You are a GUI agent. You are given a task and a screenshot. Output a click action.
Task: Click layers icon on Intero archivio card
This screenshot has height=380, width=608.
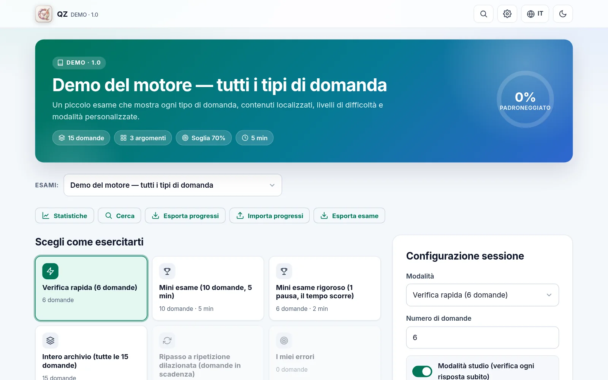click(x=50, y=340)
